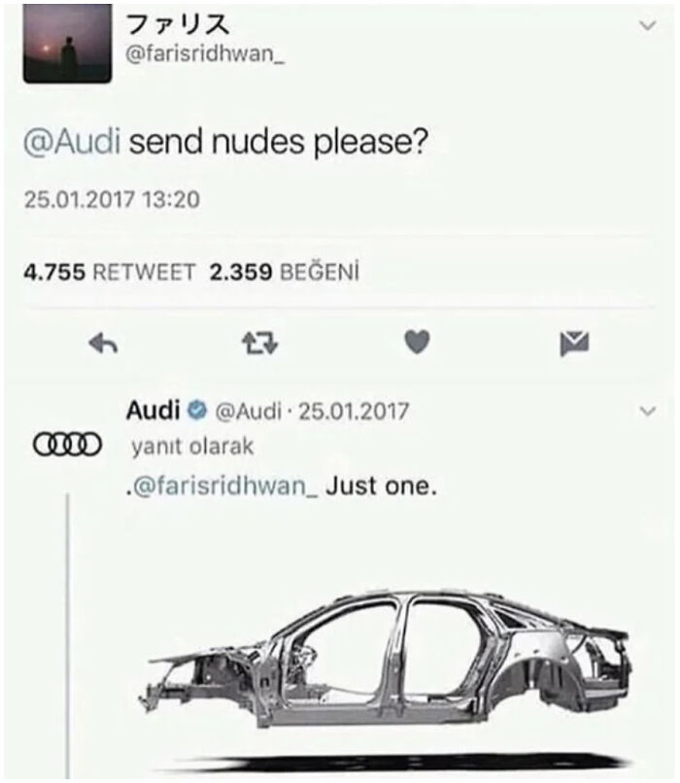Click the ファリス display name

(177, 23)
